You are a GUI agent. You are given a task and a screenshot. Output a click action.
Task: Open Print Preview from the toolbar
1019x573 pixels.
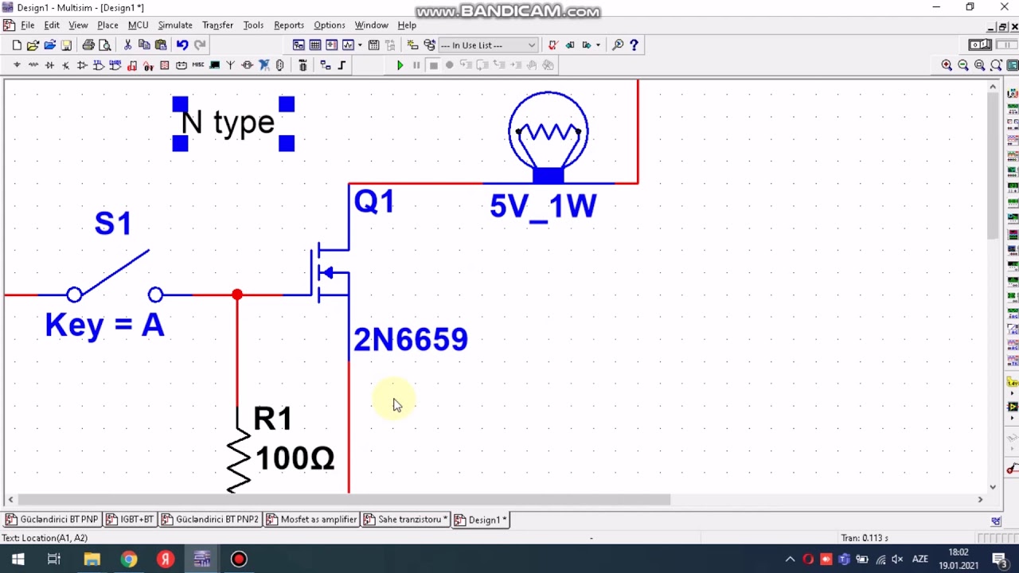[x=104, y=45]
